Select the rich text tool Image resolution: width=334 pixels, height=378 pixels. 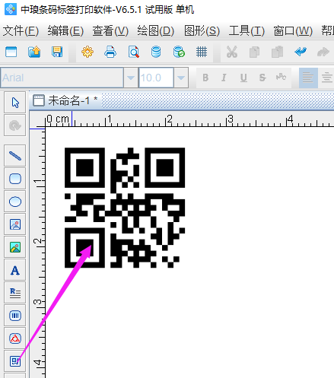point(15,293)
